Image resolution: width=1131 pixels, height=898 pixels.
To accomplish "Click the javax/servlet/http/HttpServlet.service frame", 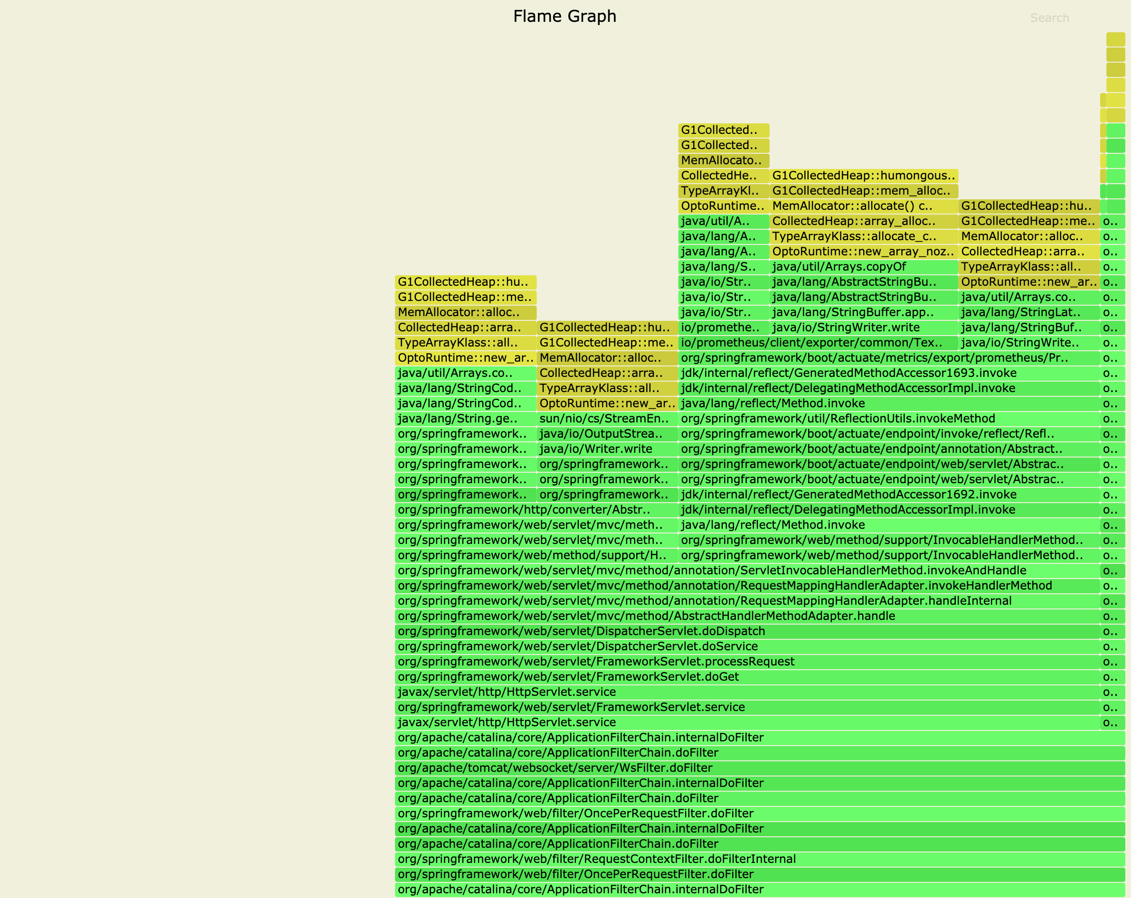I will point(506,692).
